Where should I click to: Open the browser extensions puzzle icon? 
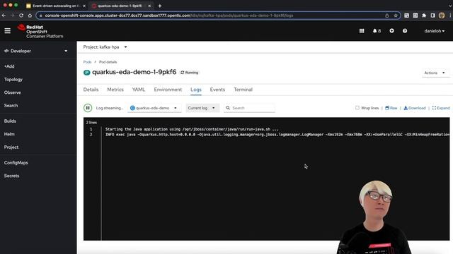click(424, 16)
